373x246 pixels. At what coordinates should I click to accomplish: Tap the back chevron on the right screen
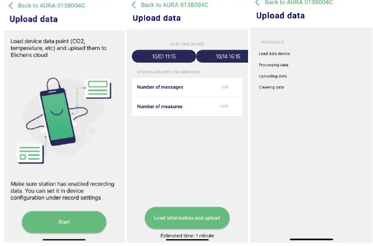[x=257, y=2]
